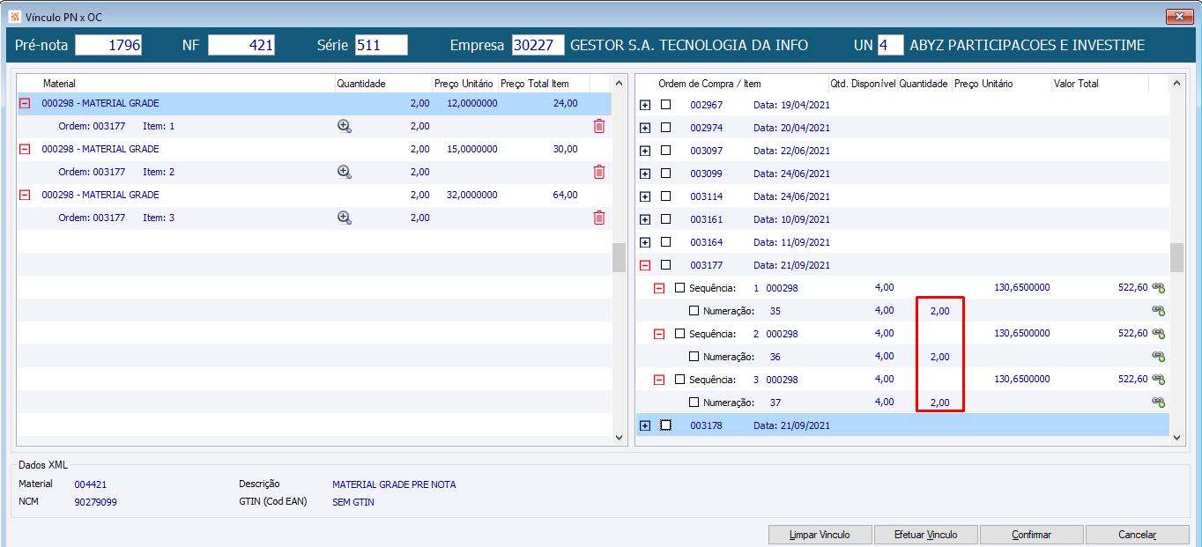Click description MATERIAL GRADE PRE NOTA
Image resolution: width=1202 pixels, height=547 pixels.
point(394,484)
